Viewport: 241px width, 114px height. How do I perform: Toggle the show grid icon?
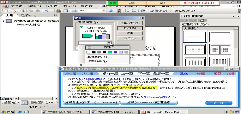tap(74, 11)
